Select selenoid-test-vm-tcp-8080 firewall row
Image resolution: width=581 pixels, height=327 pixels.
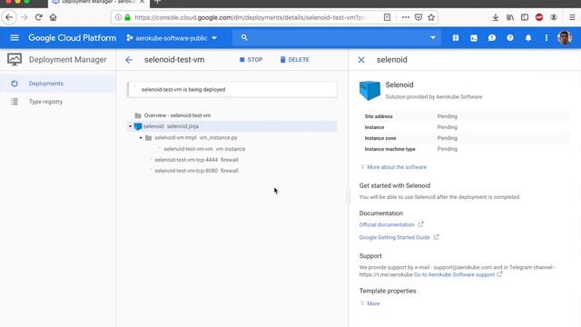click(x=196, y=171)
